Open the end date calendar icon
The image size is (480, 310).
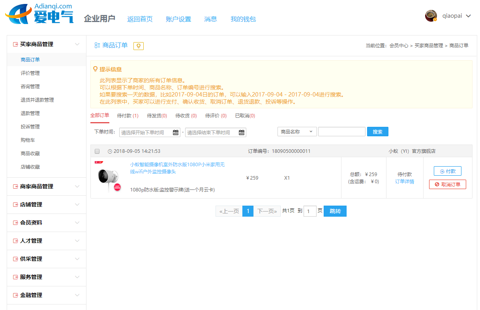242,133
